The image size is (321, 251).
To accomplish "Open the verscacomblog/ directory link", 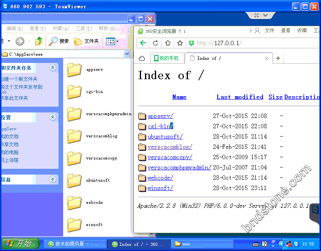I will point(170,147).
